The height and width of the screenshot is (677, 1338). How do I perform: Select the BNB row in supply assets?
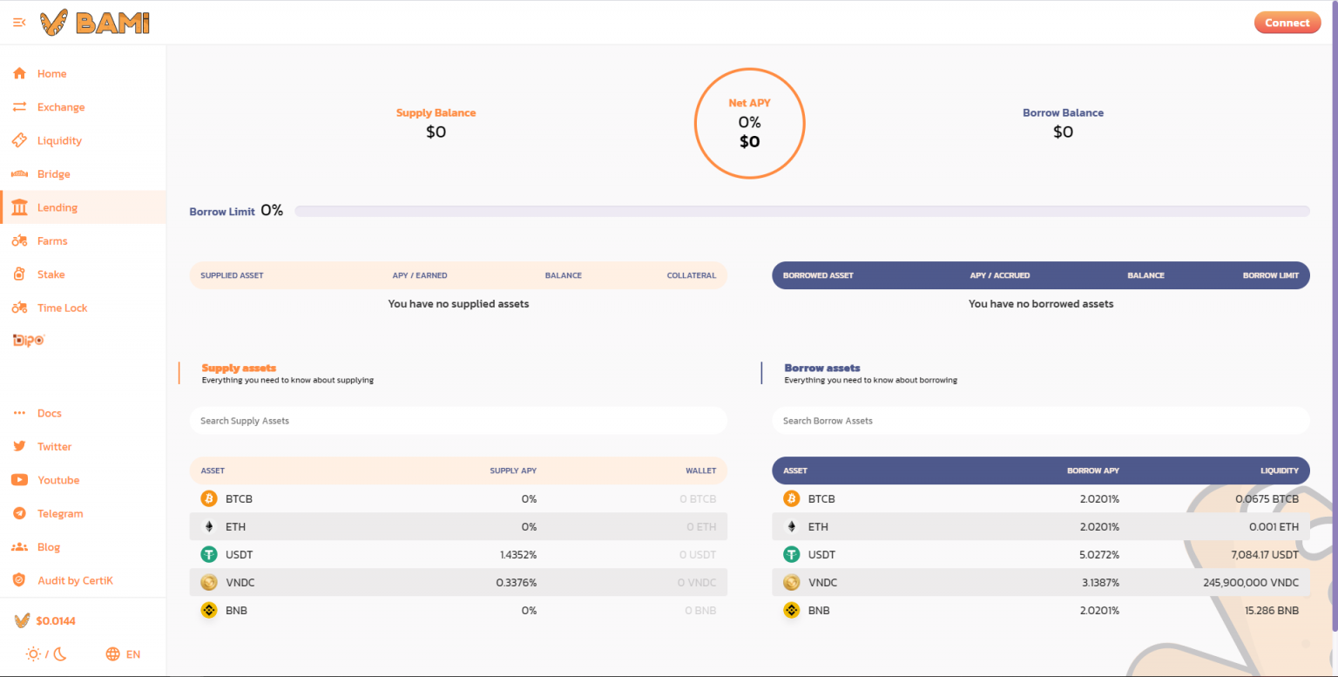[458, 610]
